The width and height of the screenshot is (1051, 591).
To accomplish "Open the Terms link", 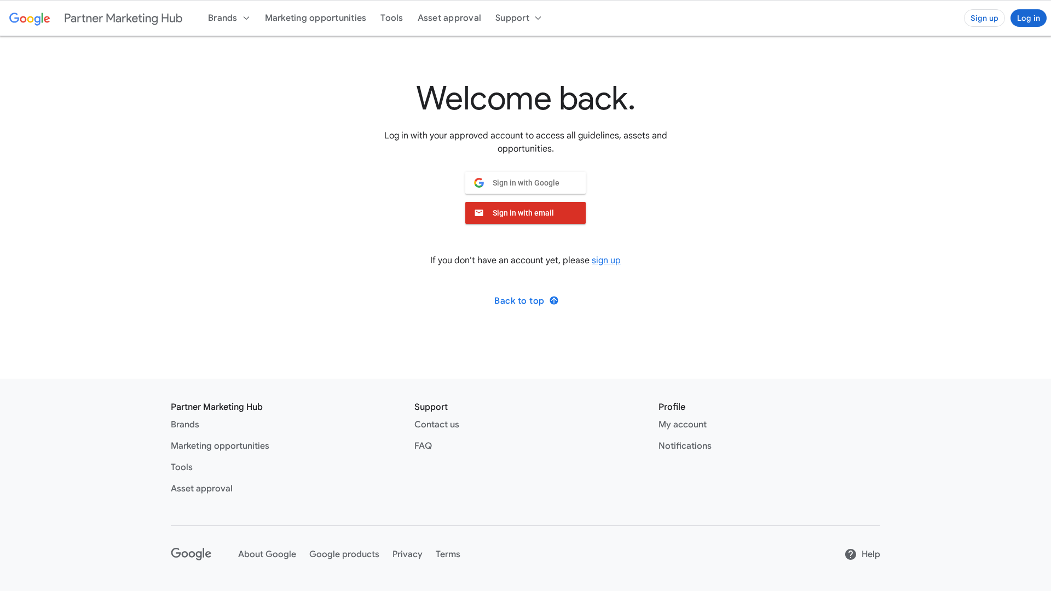I will (x=448, y=554).
